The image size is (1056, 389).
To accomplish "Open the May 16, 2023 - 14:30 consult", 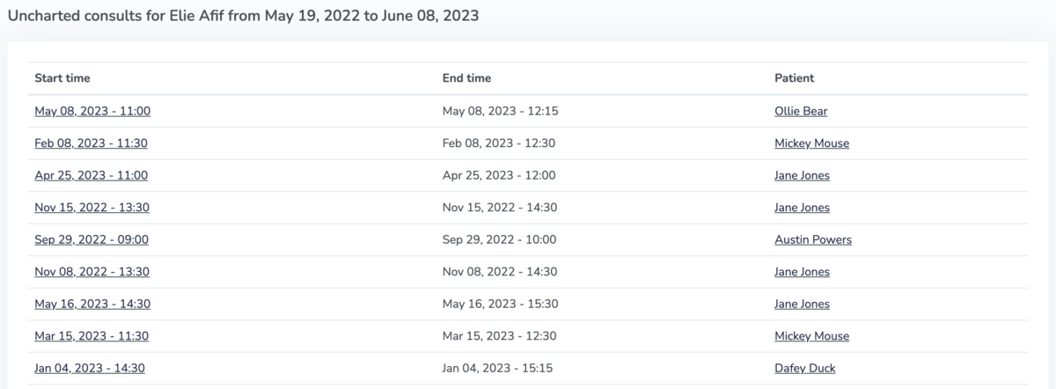I will pyautogui.click(x=92, y=305).
